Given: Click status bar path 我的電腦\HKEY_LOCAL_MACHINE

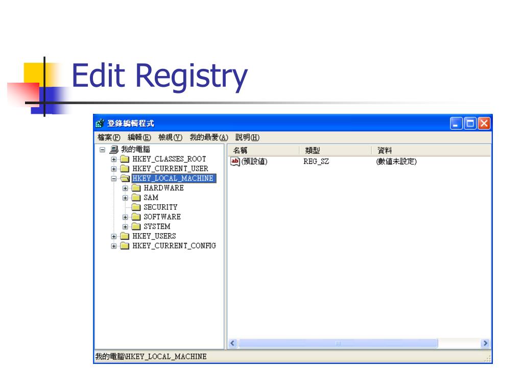Looking at the screenshot, I should [x=151, y=357].
